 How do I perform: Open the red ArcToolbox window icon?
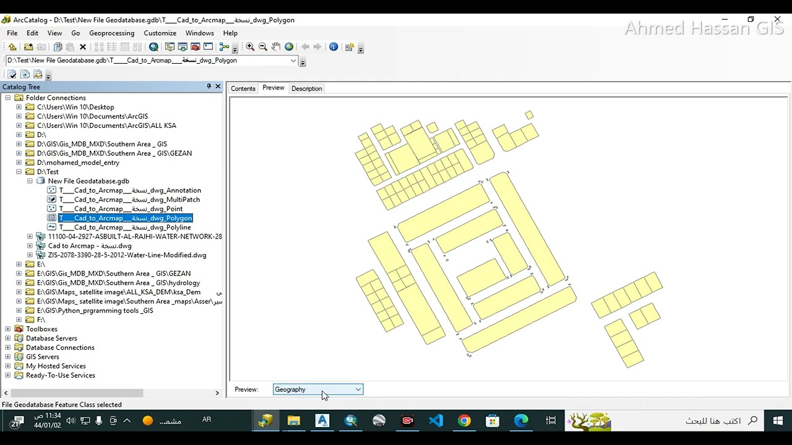pos(195,47)
